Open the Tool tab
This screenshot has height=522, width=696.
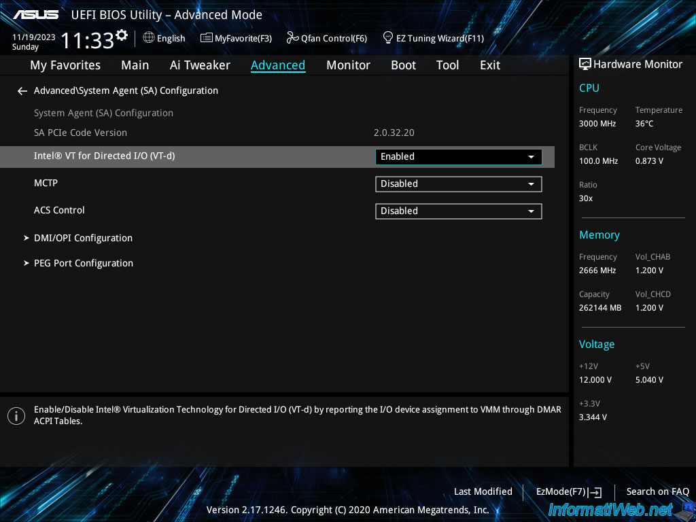tap(447, 65)
